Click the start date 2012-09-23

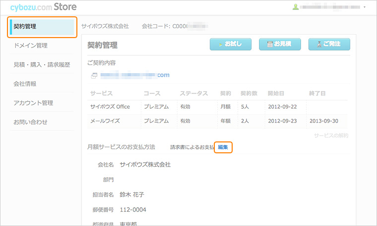coord(283,121)
